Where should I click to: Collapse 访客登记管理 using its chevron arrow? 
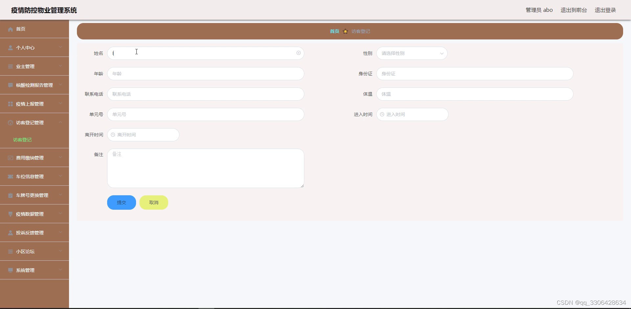[x=60, y=123]
